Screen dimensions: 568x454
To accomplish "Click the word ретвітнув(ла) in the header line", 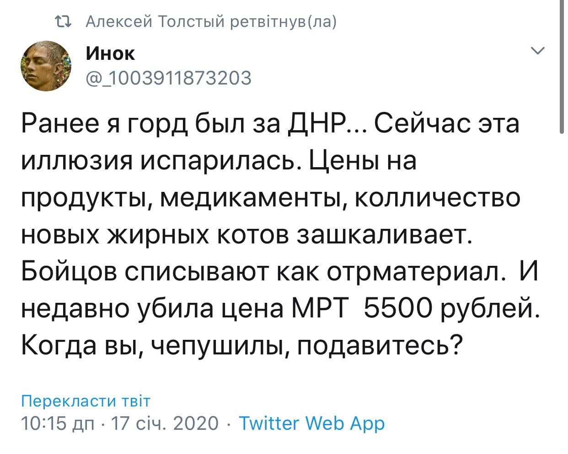I will [x=283, y=22].
